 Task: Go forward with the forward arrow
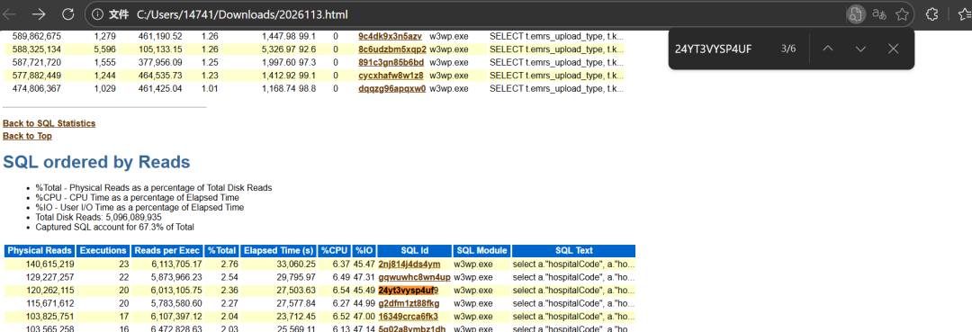click(x=39, y=13)
